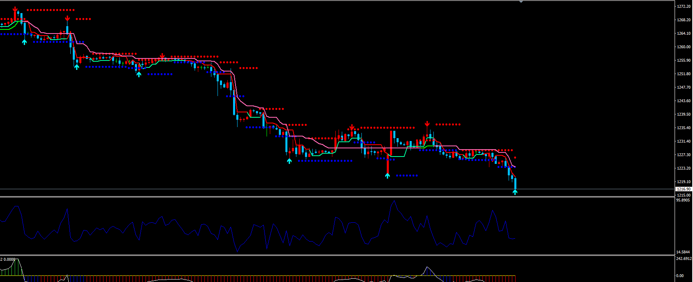Click the leftmost cyan buy arrow
The width and height of the screenshot is (693, 282).
coord(25,41)
